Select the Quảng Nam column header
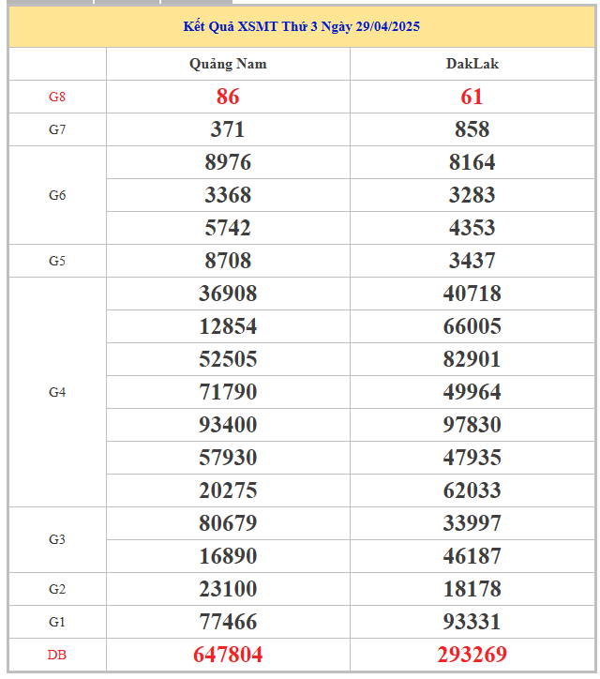600x679 pixels. click(228, 64)
